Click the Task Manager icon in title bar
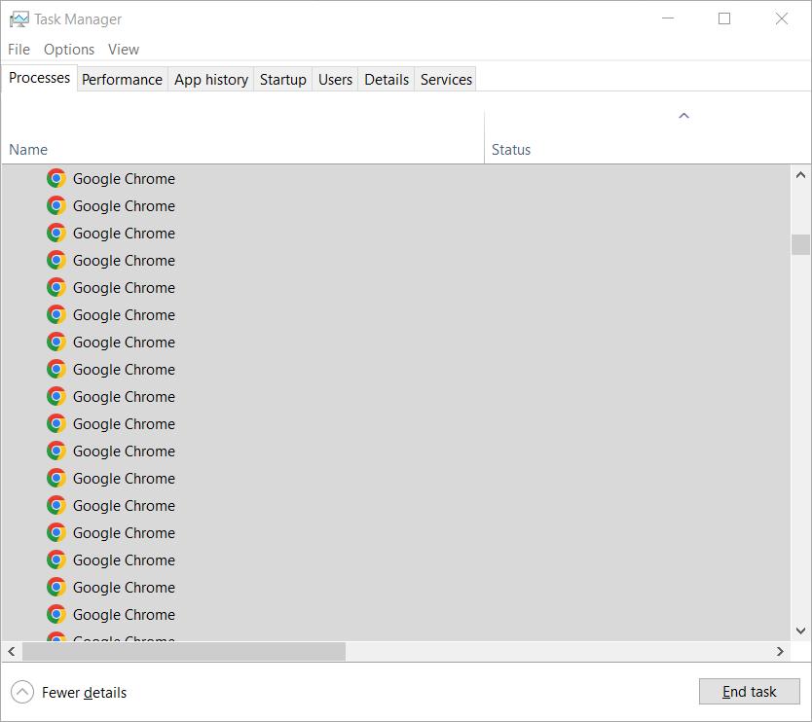The image size is (812, 722). tap(18, 18)
